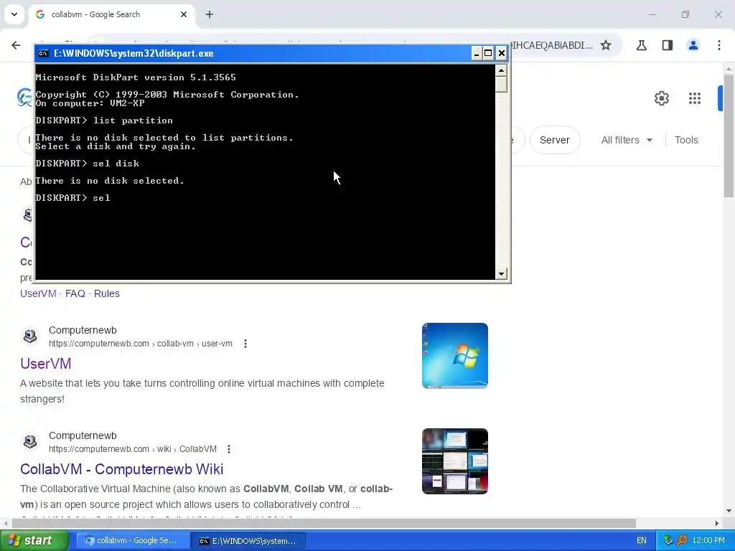Open the UserVM result heading

45,364
